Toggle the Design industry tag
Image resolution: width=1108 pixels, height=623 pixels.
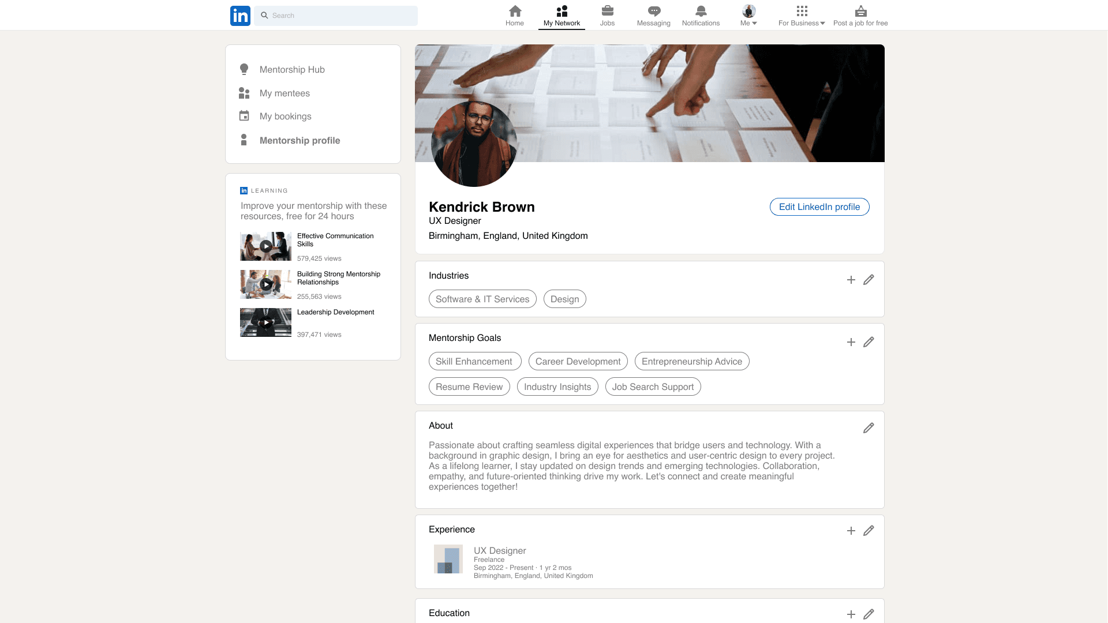click(564, 299)
